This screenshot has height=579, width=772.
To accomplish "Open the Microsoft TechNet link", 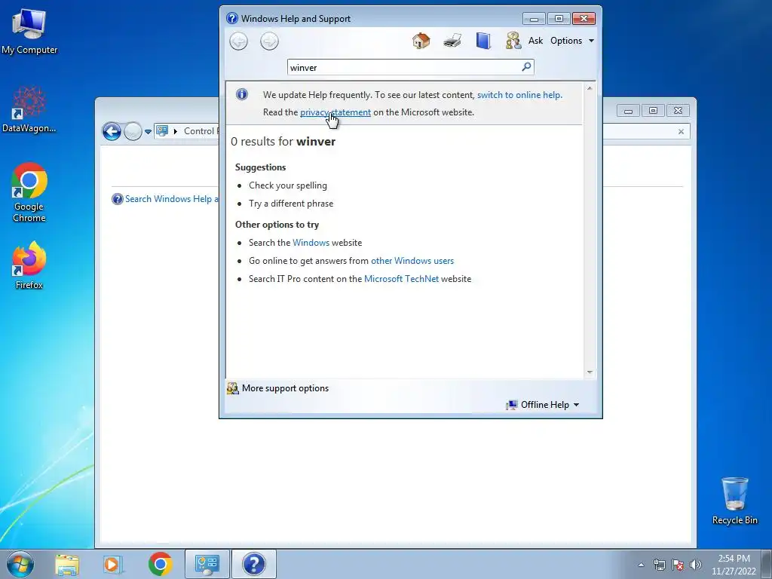I will point(401,279).
